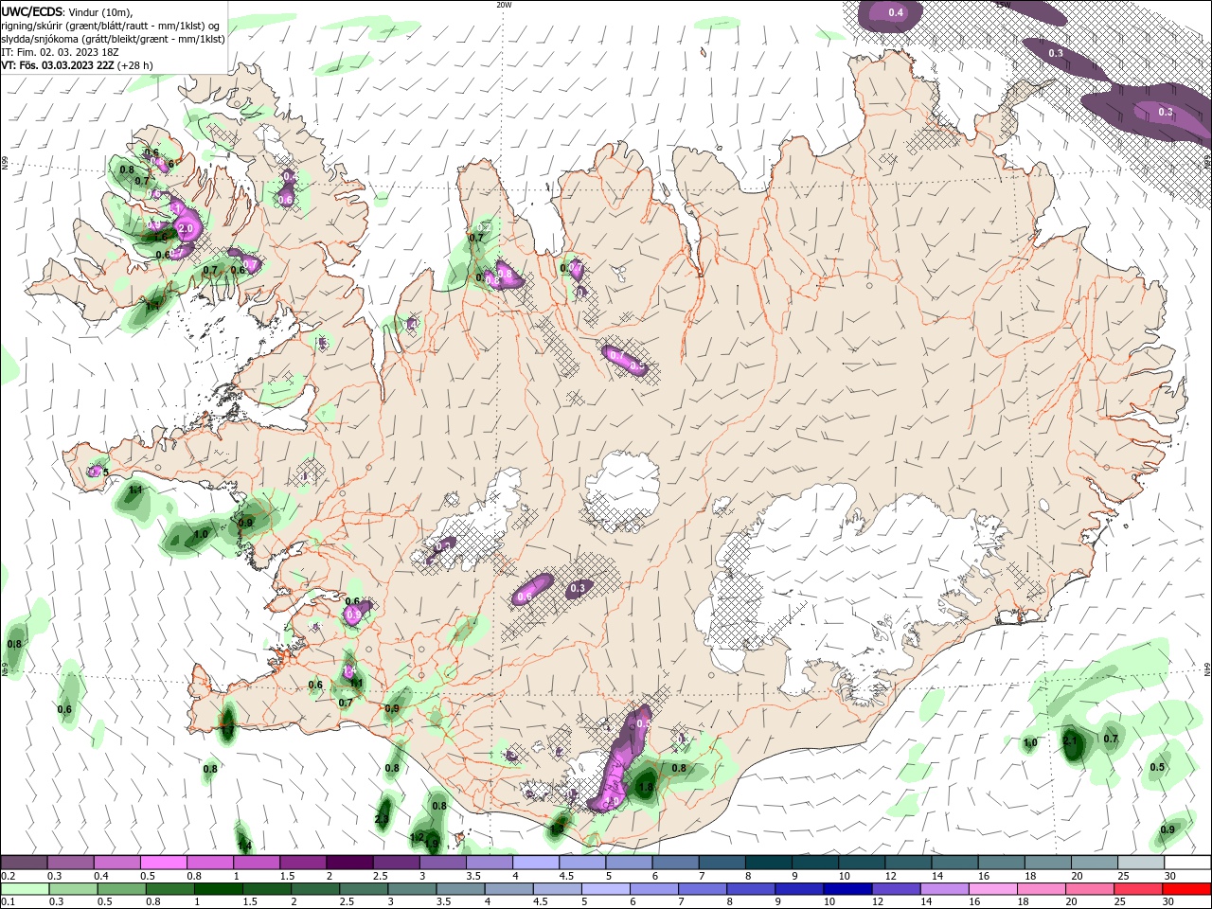
Task: Click the '2.1' precipitation value on map
Action: pyautogui.click(x=1070, y=740)
